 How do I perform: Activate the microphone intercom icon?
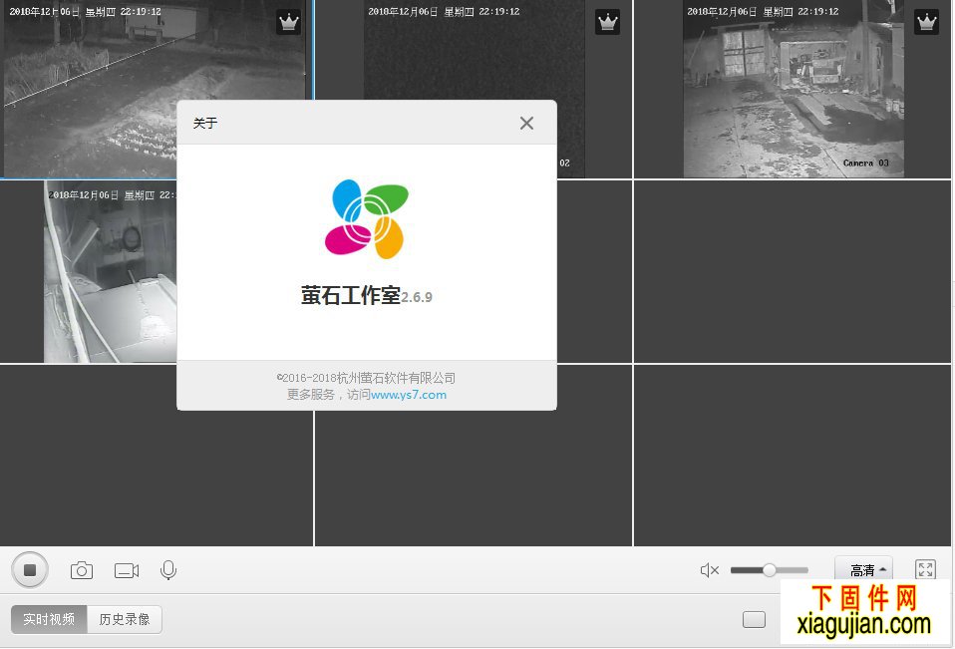tap(168, 570)
